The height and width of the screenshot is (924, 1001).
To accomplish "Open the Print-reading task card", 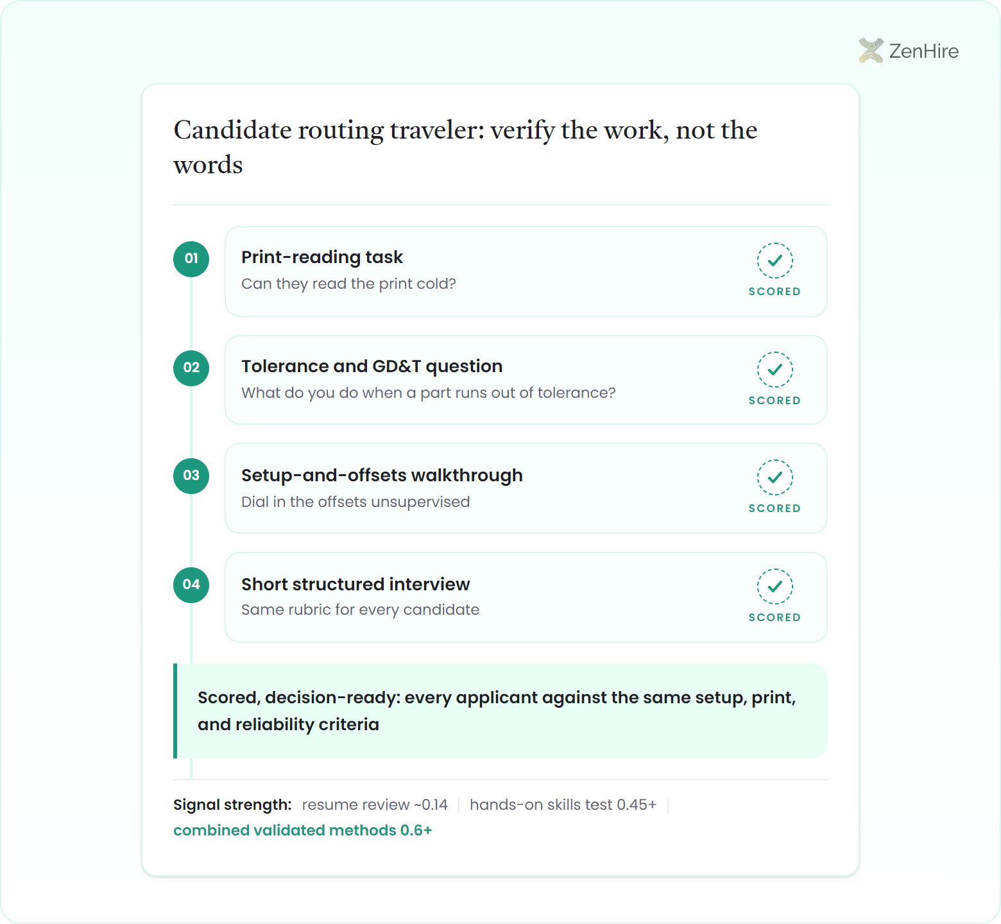I will (526, 271).
